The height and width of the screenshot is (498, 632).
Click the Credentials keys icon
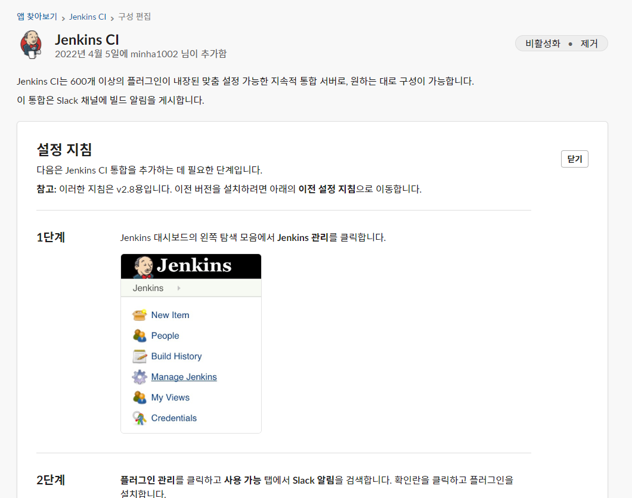(140, 417)
